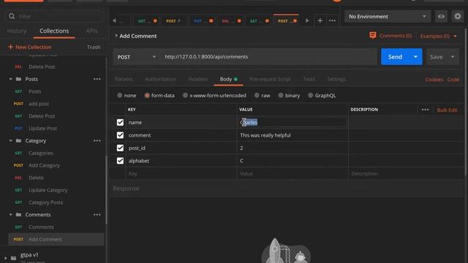Click the gtpa v1 collection folder icon
468x263 pixels.
(13, 258)
